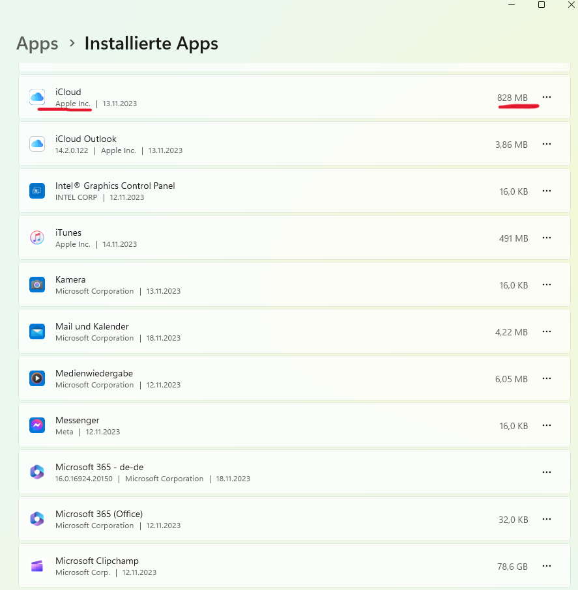Click the Mail und Kalender icon

click(37, 331)
